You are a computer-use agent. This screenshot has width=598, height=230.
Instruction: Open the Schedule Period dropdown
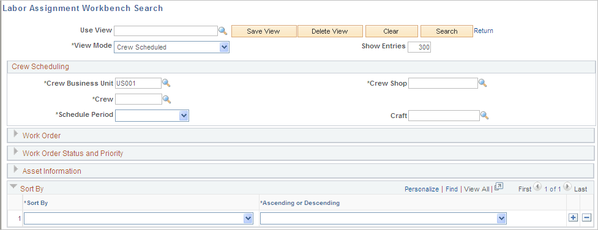(184, 116)
